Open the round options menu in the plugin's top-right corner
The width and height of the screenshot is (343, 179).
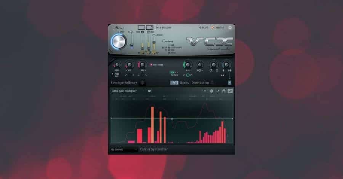[230, 27]
